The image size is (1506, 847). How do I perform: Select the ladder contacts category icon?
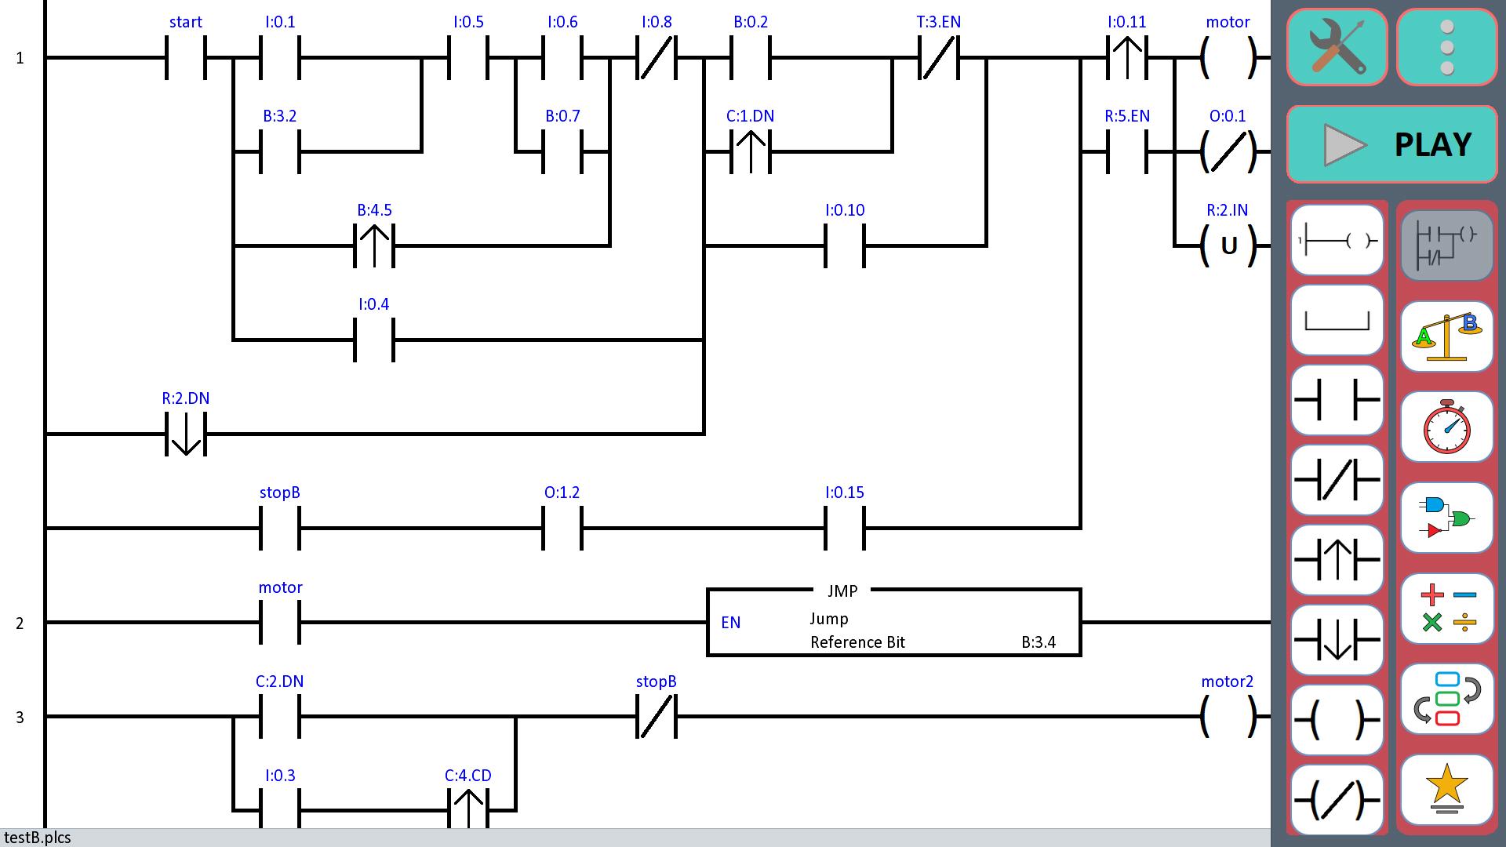click(1447, 245)
